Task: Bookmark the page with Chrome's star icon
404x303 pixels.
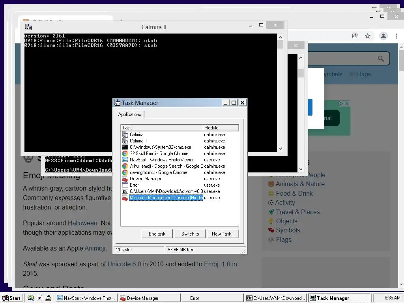Action: pyautogui.click(x=368, y=36)
